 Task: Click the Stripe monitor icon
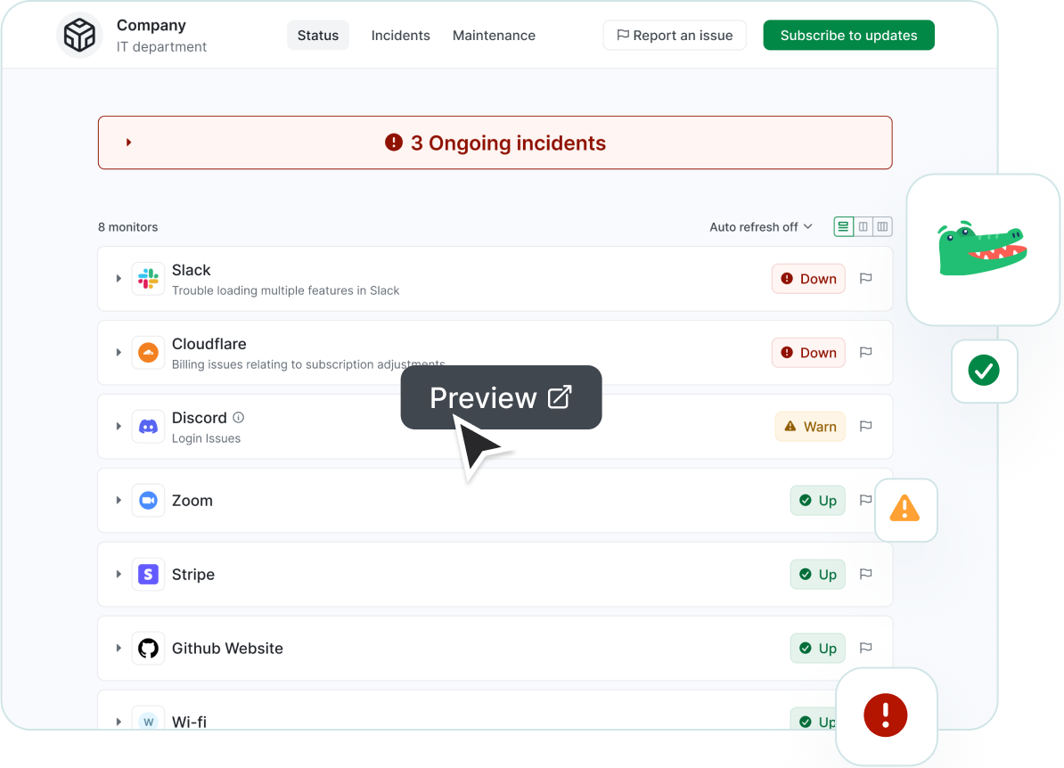pos(148,574)
